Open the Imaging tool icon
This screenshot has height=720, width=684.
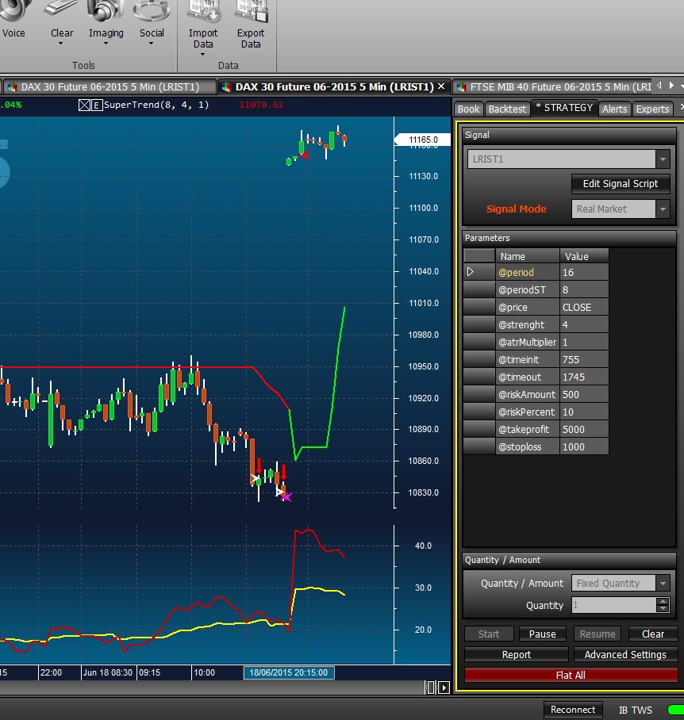[x=106, y=10]
